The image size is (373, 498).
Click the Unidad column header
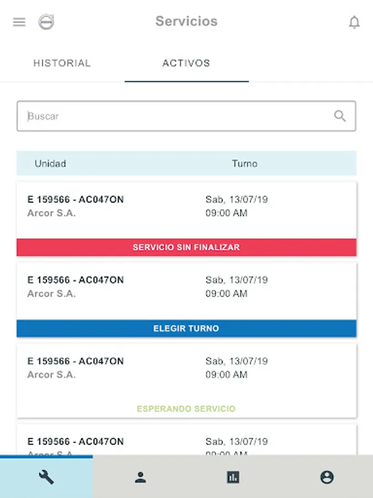click(50, 164)
